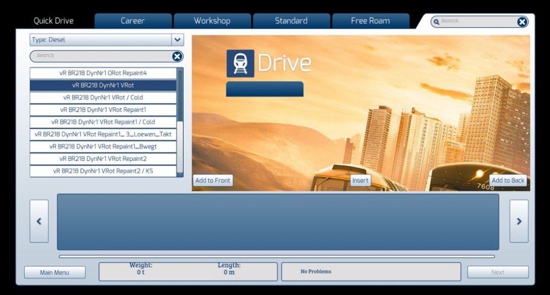This screenshot has height=295, width=550.
Task: Switch to the Career tab
Action: coord(133,21)
